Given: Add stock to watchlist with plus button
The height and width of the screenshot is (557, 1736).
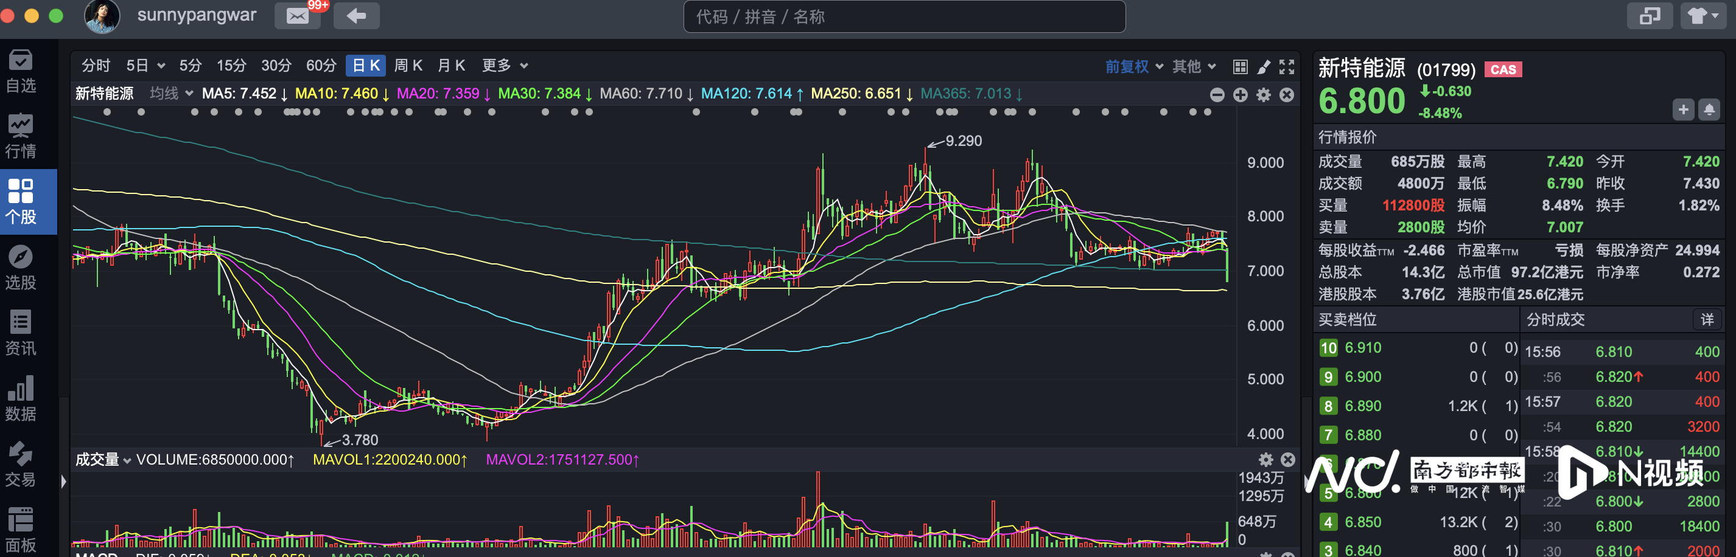Looking at the screenshot, I should pyautogui.click(x=1683, y=110).
